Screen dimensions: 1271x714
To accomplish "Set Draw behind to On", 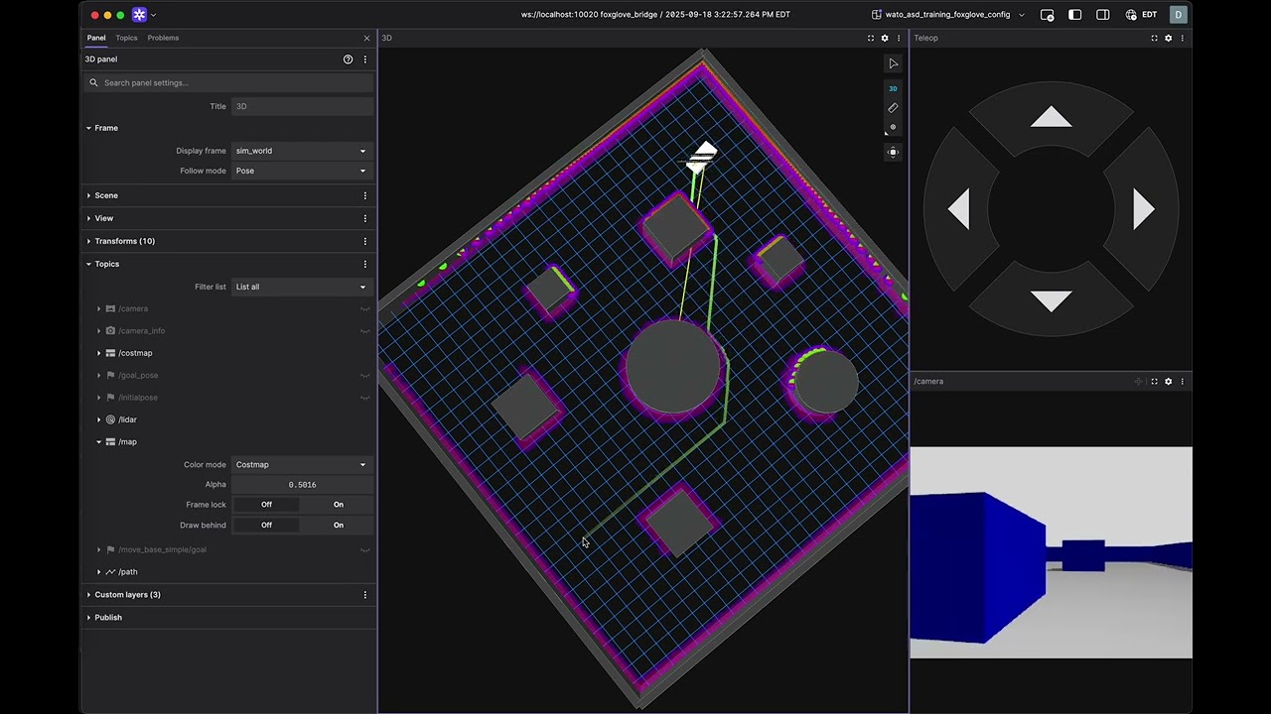I will [x=339, y=525].
